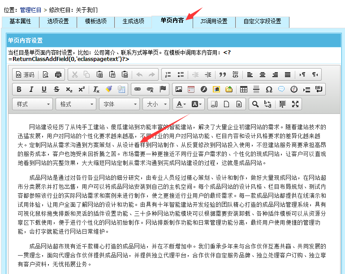
Task: Center align the text
Action: [x=262, y=75]
